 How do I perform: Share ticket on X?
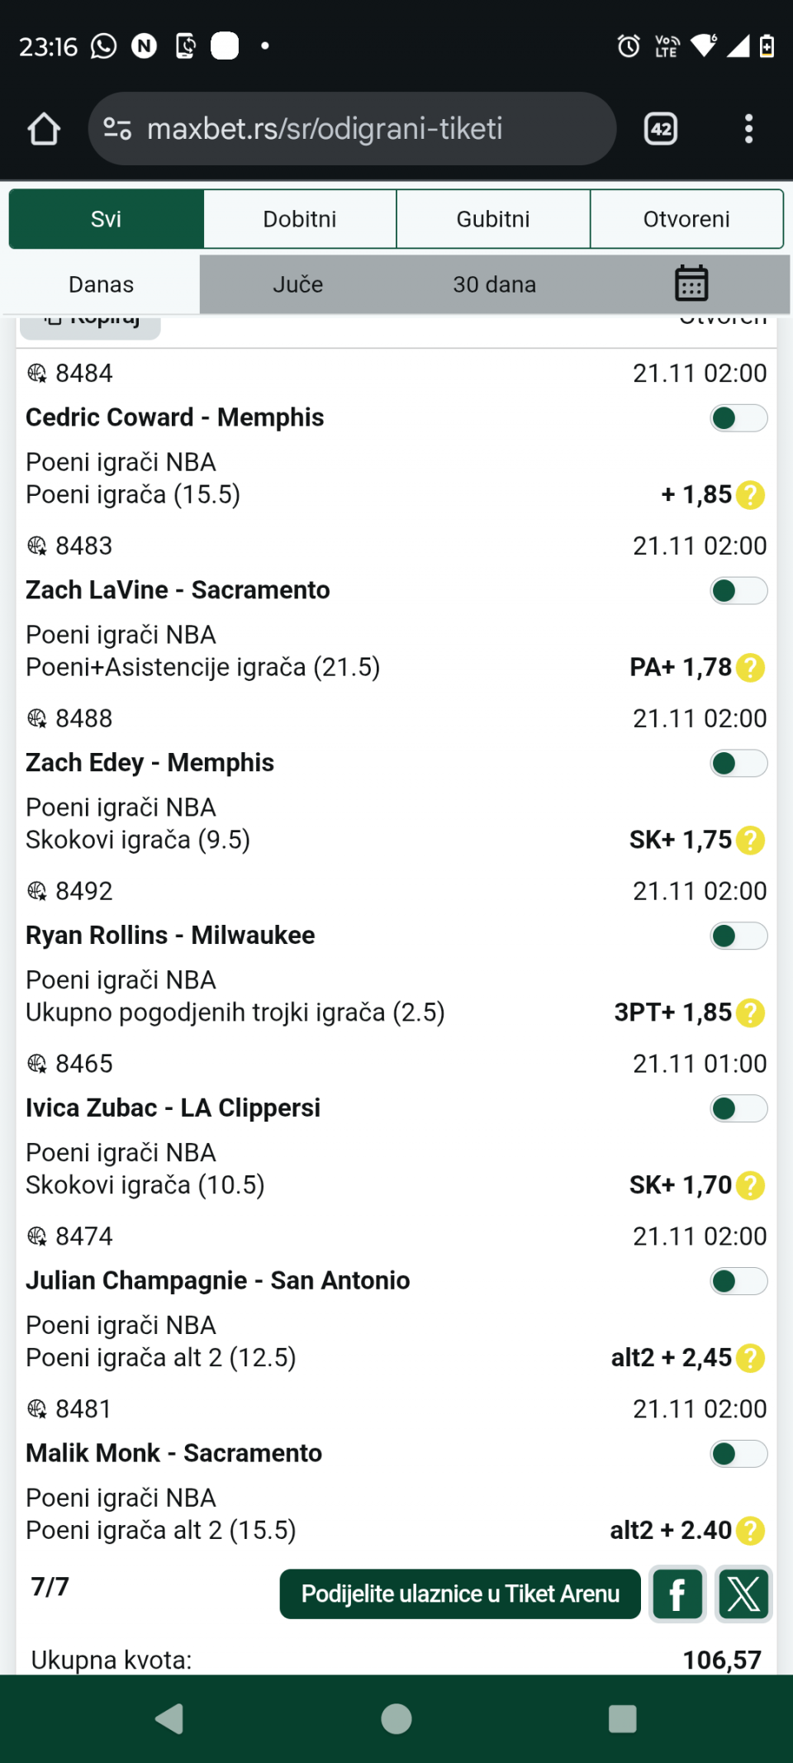click(743, 1594)
